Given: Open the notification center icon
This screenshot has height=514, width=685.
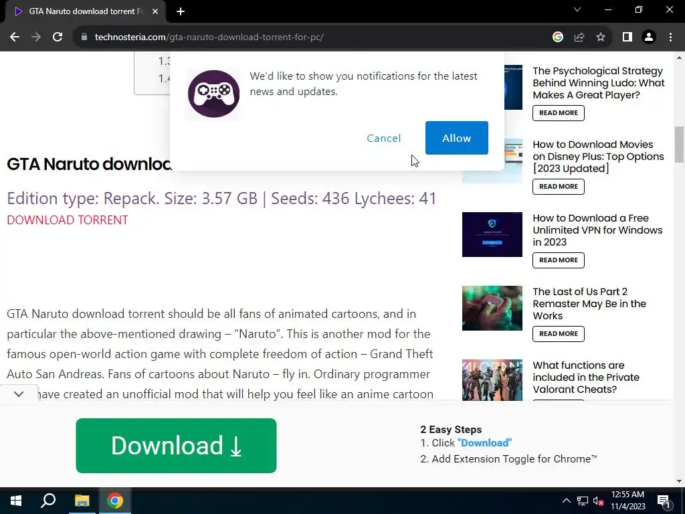Looking at the screenshot, I should click(x=664, y=501).
